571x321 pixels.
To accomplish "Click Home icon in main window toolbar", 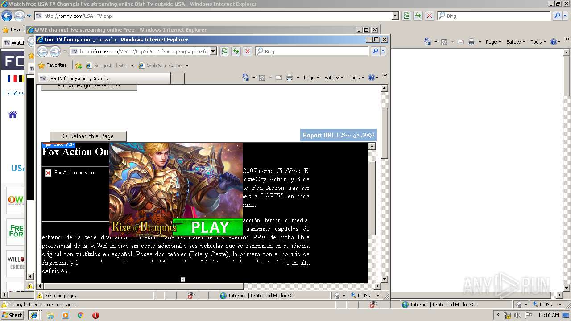I will 428,42.
